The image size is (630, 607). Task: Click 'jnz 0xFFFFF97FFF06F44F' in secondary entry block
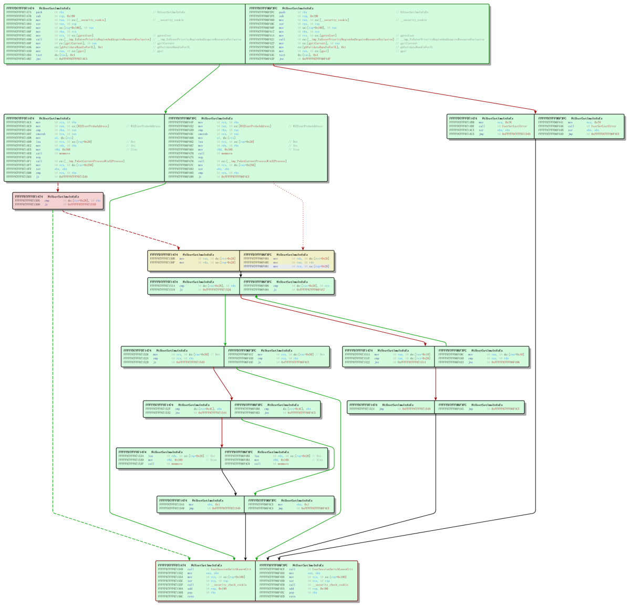coord(290,59)
